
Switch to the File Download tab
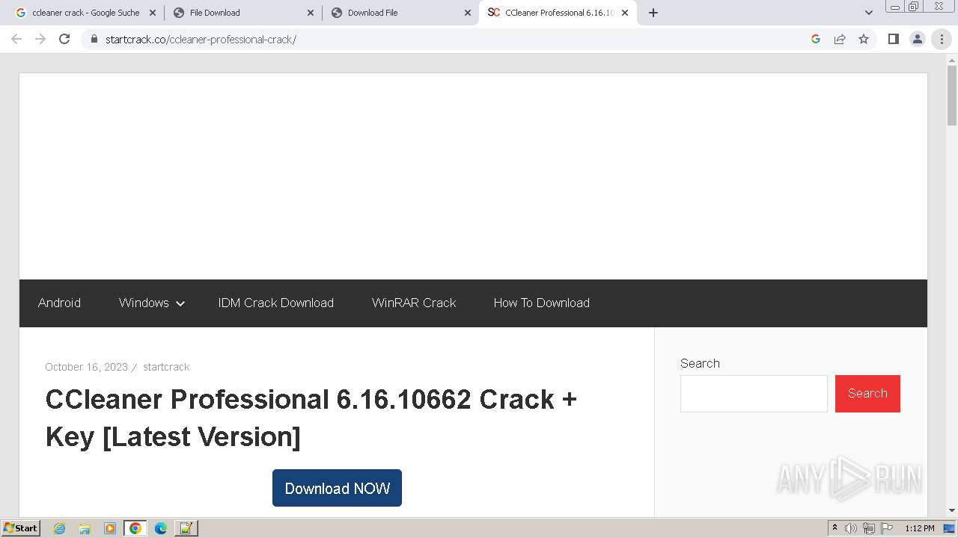(x=242, y=13)
